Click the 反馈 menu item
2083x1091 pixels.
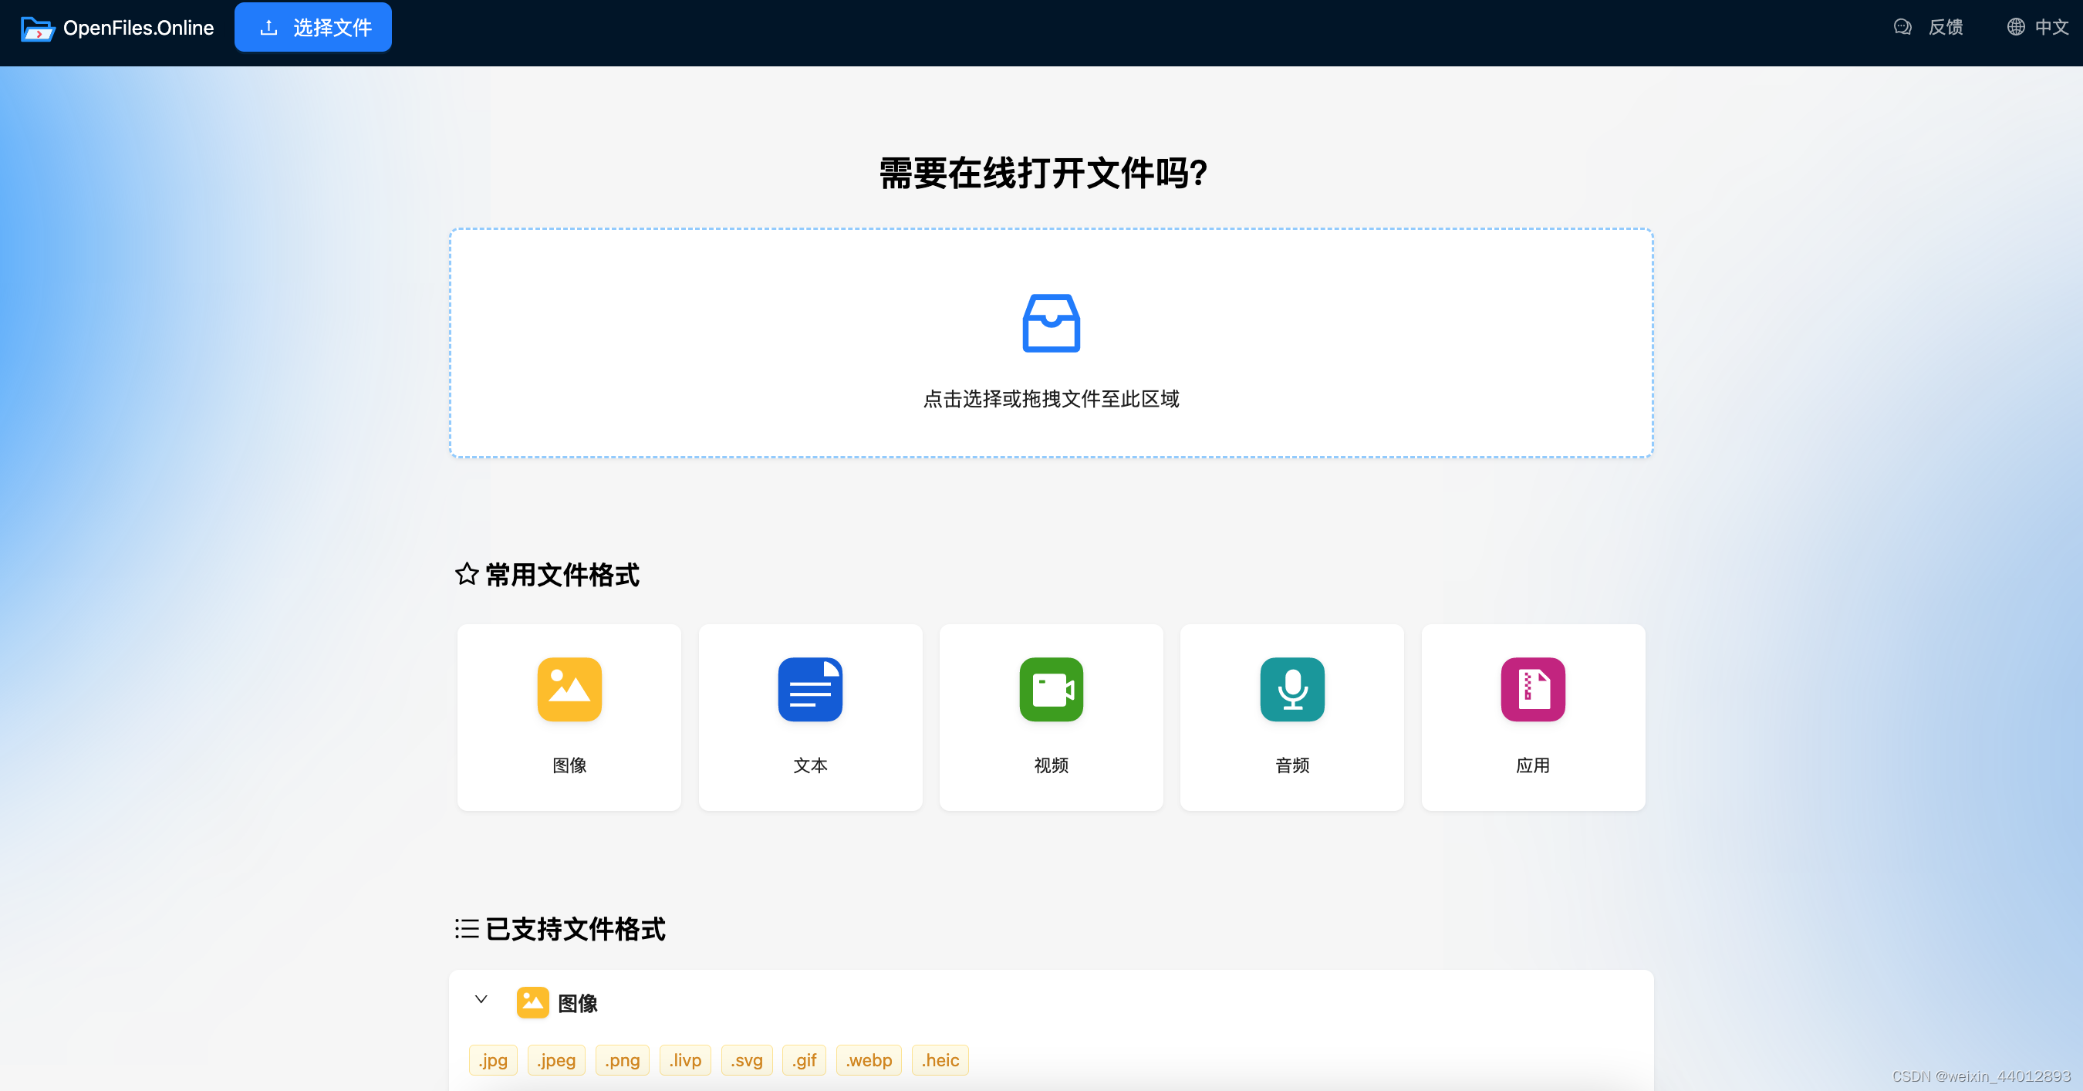pyautogui.click(x=1946, y=27)
